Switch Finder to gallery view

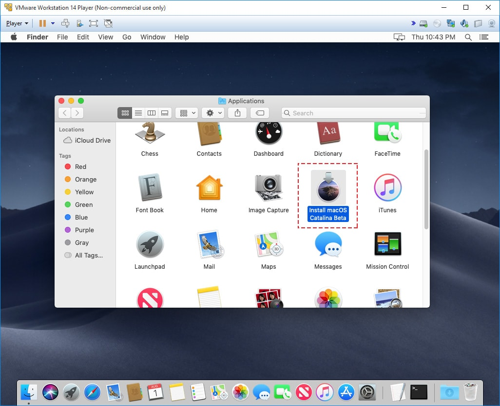point(165,112)
